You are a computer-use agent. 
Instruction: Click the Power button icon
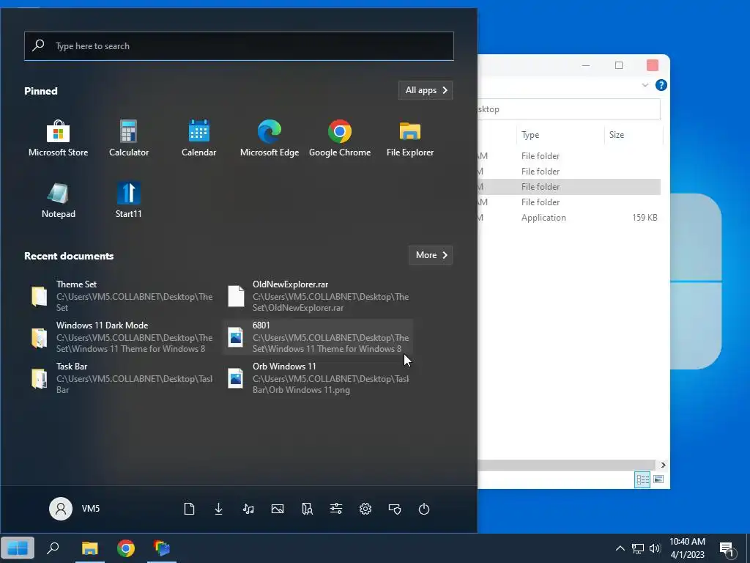pyautogui.click(x=424, y=509)
